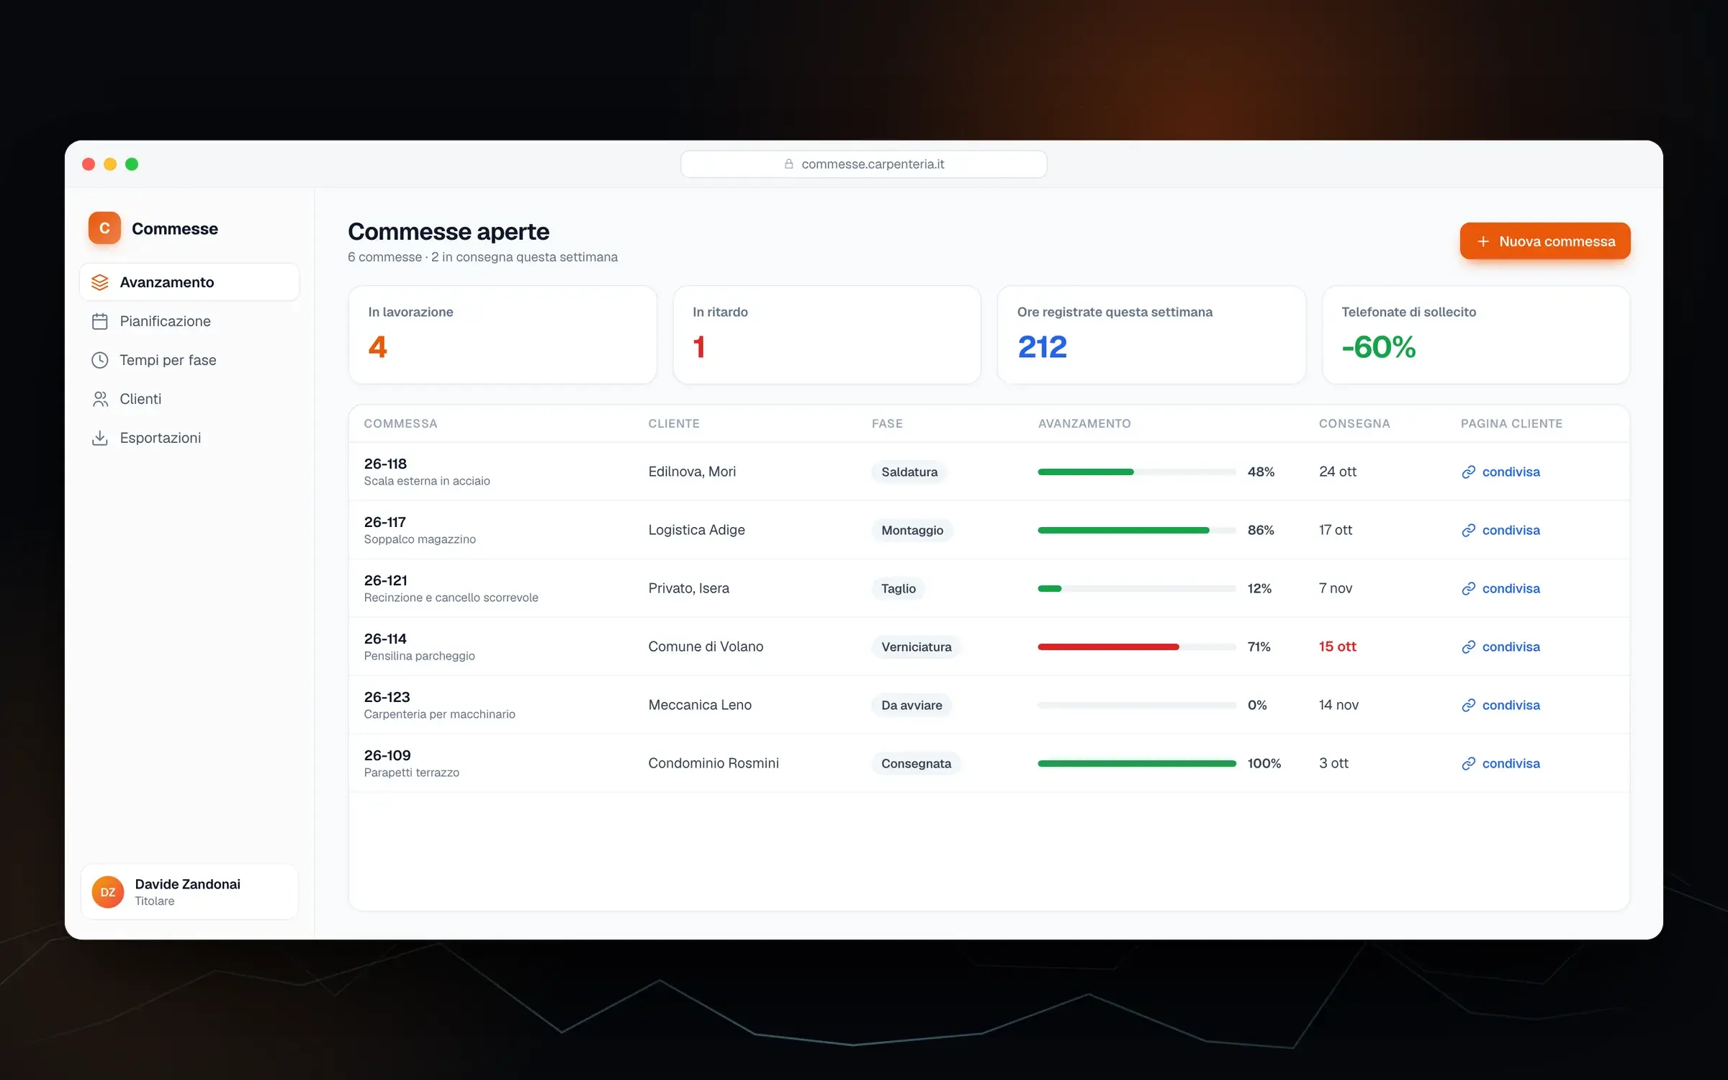Click the Ore registrate questa settimana card

pos(1151,335)
